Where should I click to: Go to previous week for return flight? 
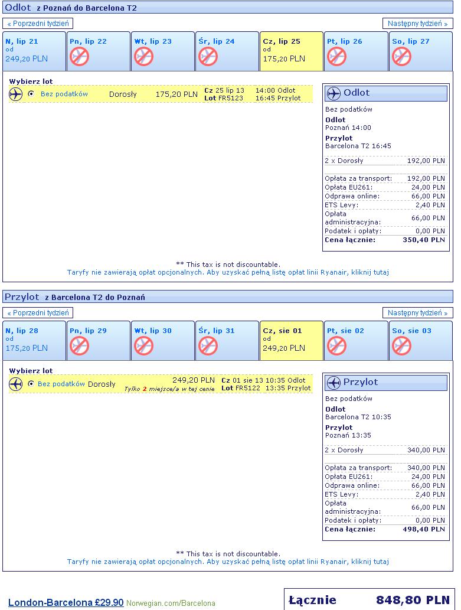38,313
